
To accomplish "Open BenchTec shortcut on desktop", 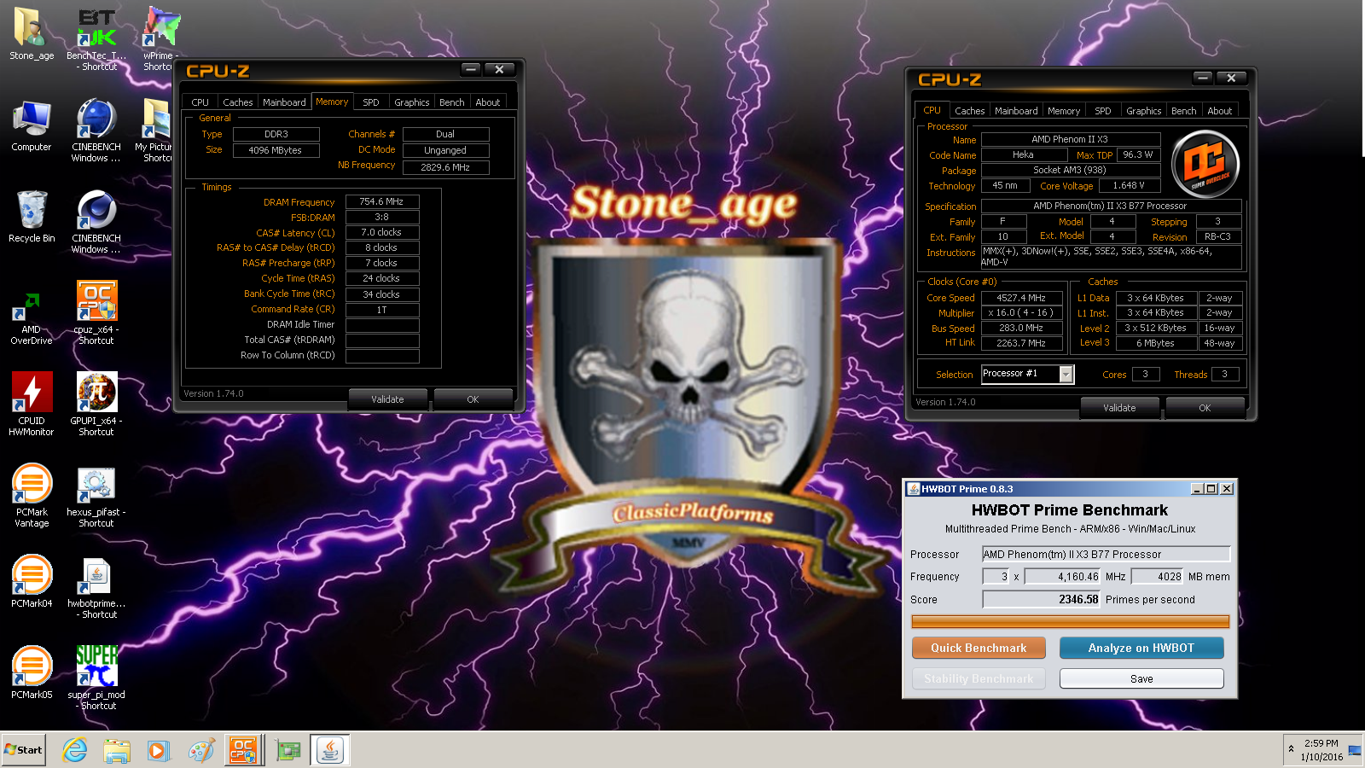I will (96, 38).
